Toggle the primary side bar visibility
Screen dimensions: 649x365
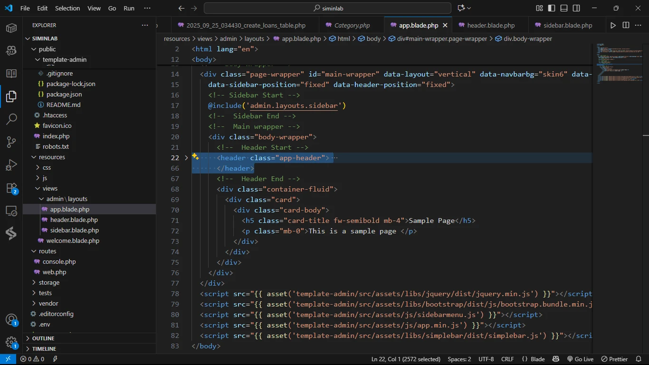coord(552,8)
